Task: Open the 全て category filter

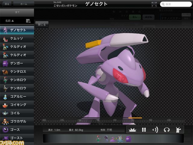Action: 17,12
